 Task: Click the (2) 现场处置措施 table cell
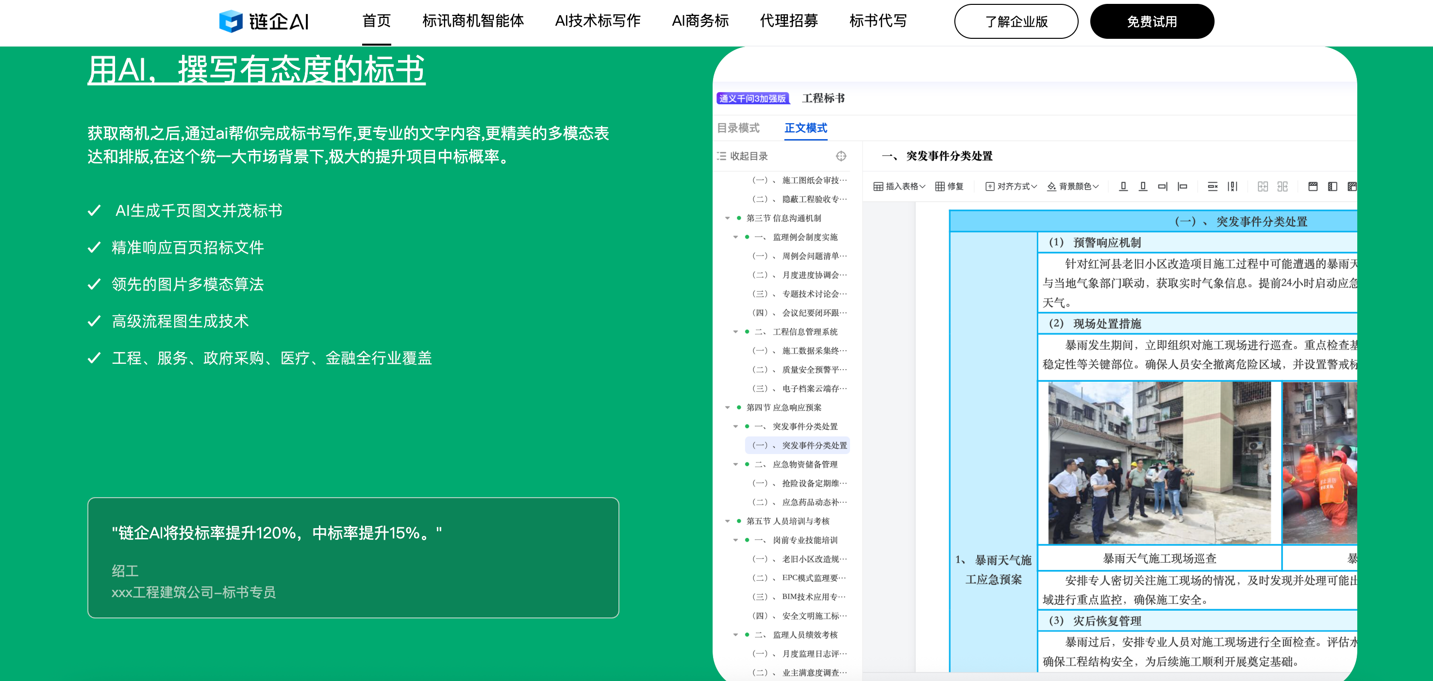pos(1197,324)
